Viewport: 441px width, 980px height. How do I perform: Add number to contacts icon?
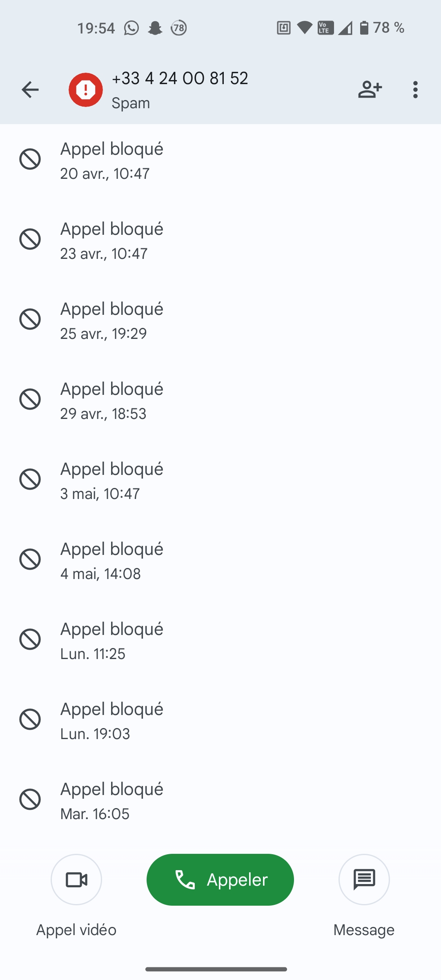[x=370, y=90]
